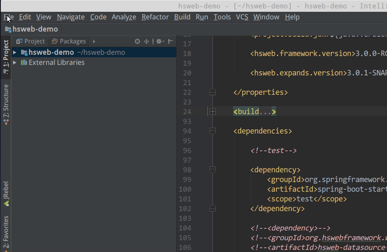Click the commented groupId org.hswebframework line
Image resolution: width=387 pixels, height=252 pixels.
(319, 238)
